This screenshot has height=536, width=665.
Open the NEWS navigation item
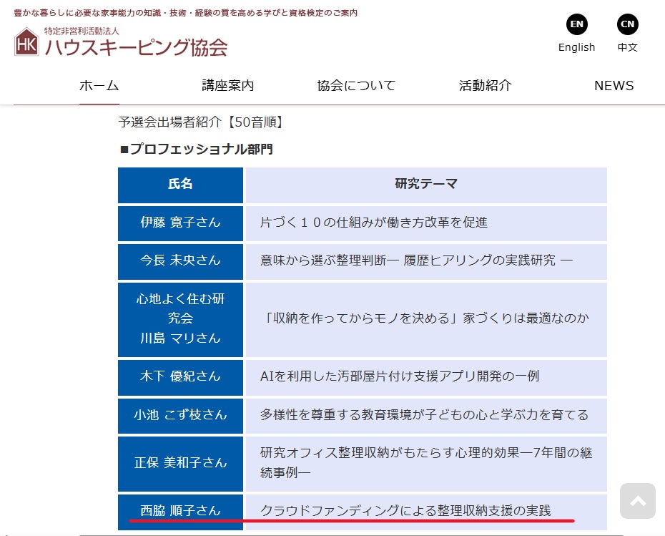tap(614, 86)
